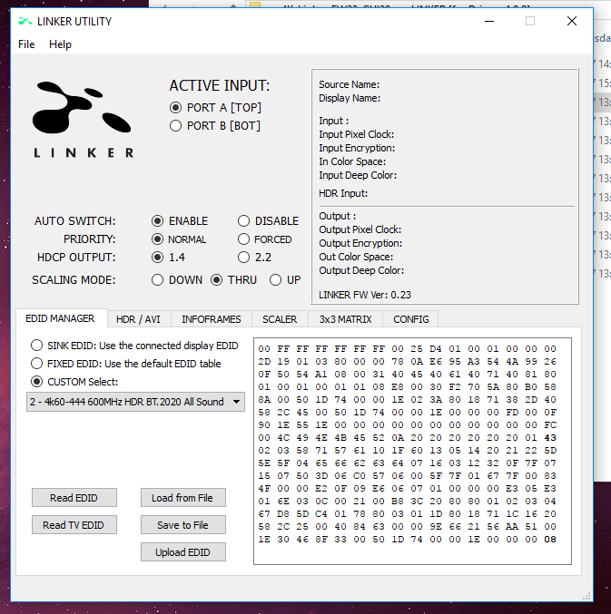611x614 pixels.
Task: Click the Upload EDID button
Action: (x=182, y=552)
